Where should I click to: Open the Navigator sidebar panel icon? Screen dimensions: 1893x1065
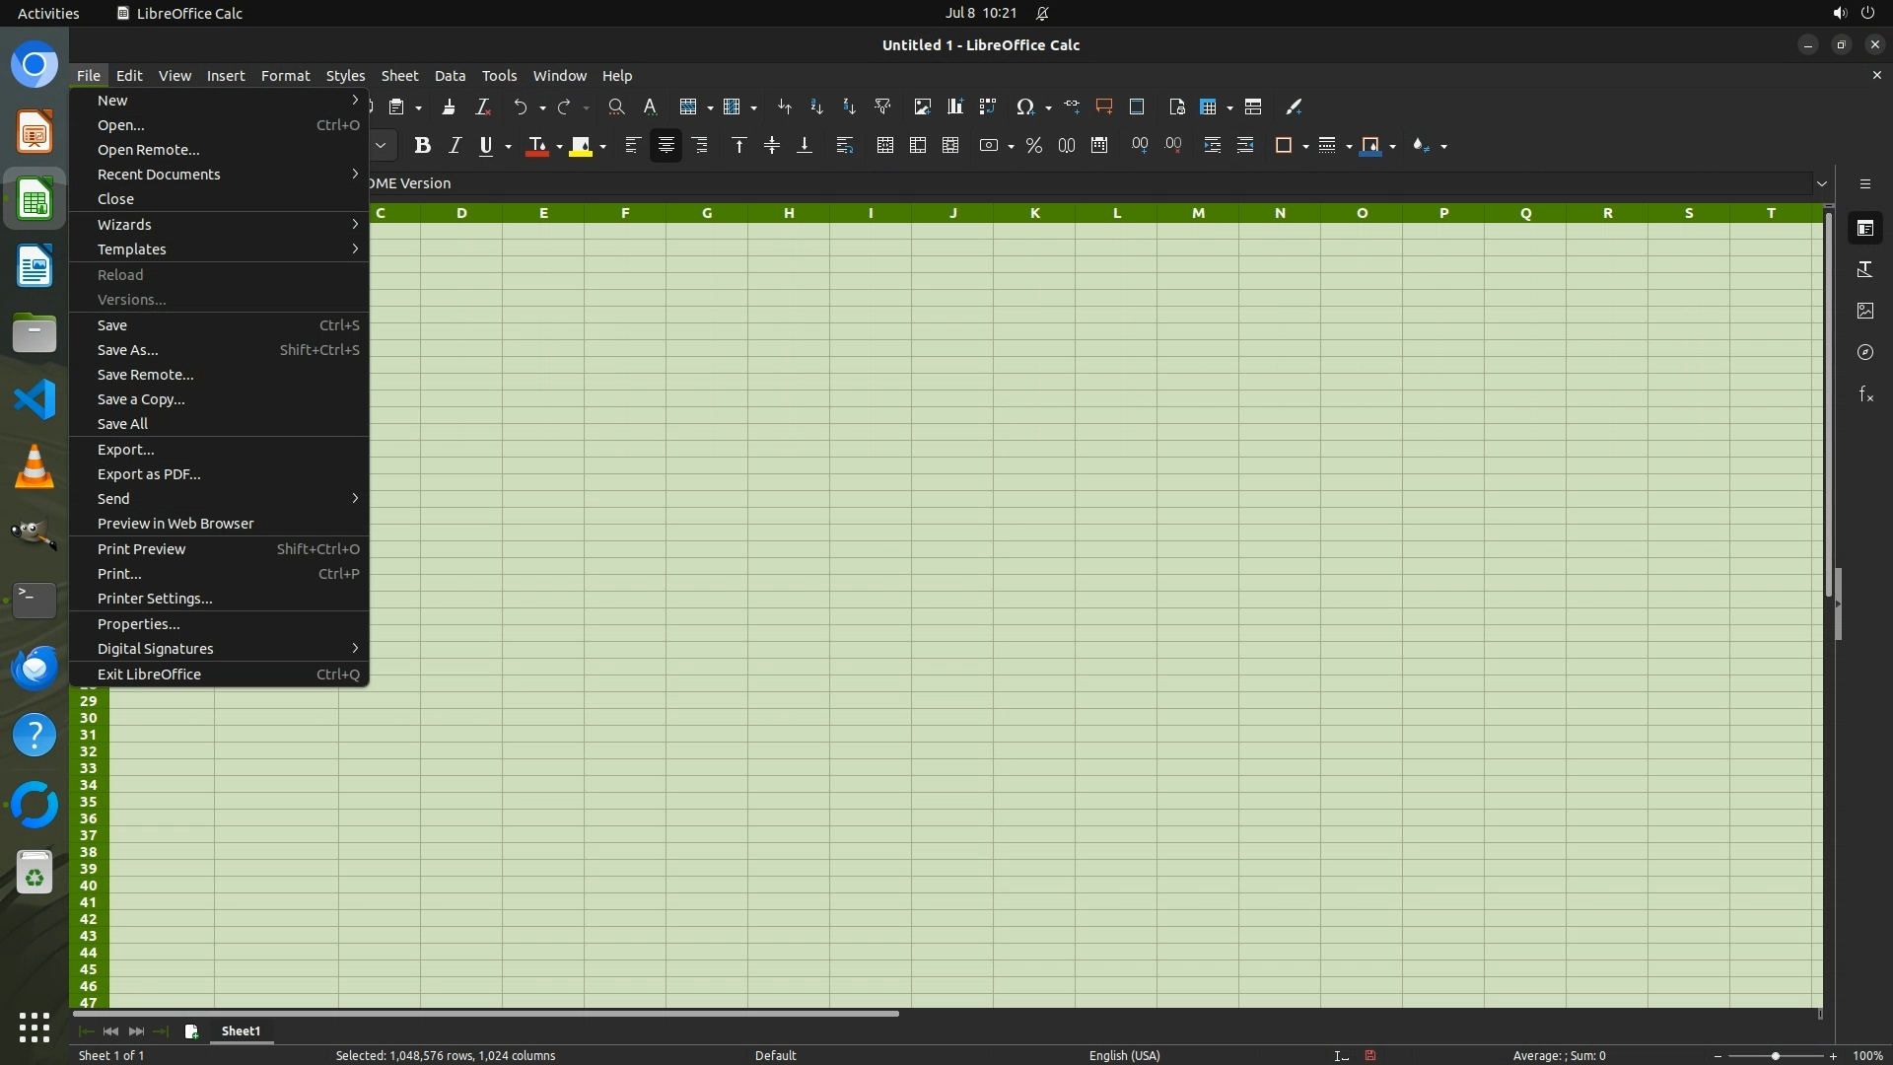(x=1864, y=352)
